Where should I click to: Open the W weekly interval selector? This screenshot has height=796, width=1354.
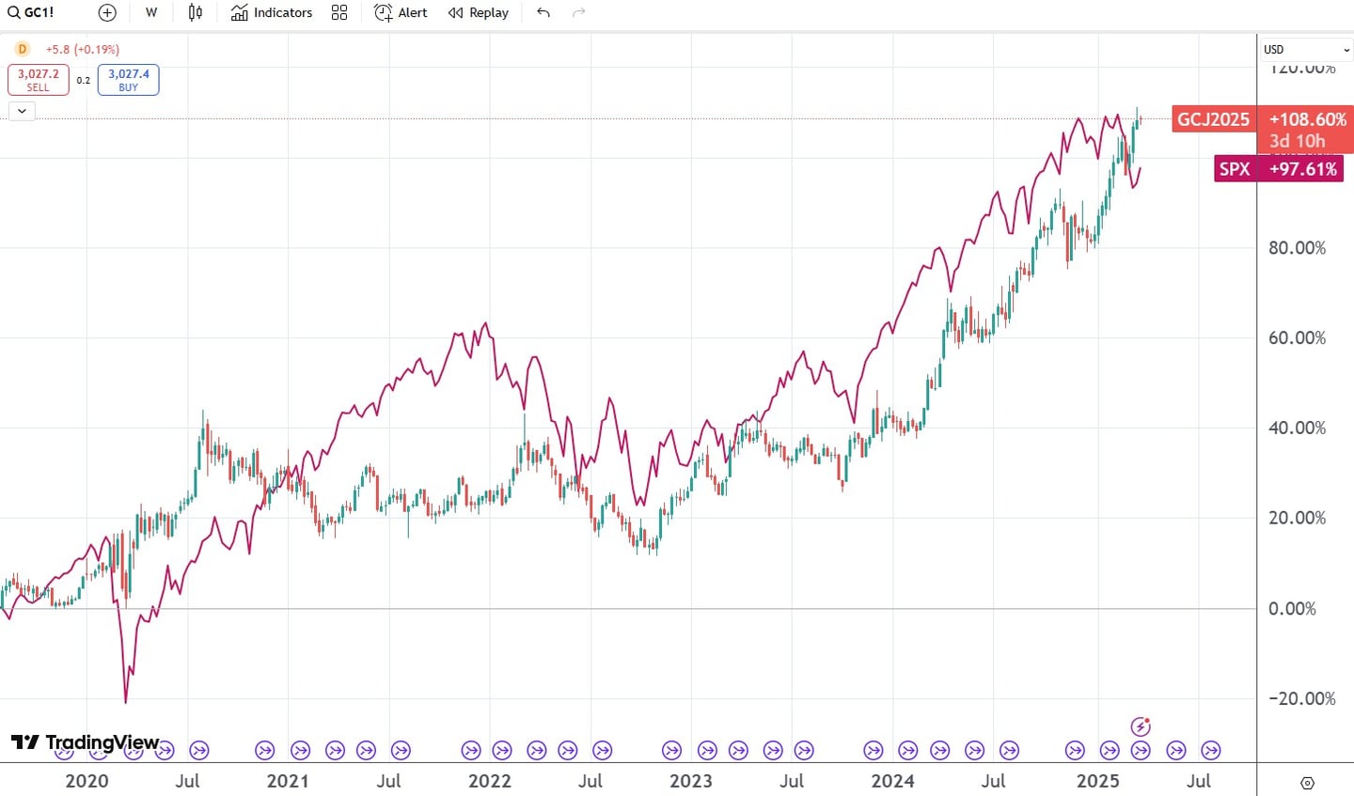(150, 12)
